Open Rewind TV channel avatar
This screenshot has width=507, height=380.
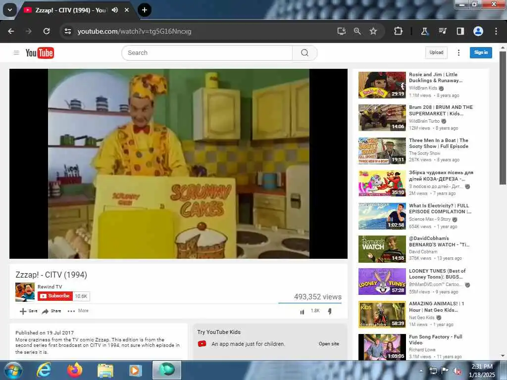click(x=25, y=292)
